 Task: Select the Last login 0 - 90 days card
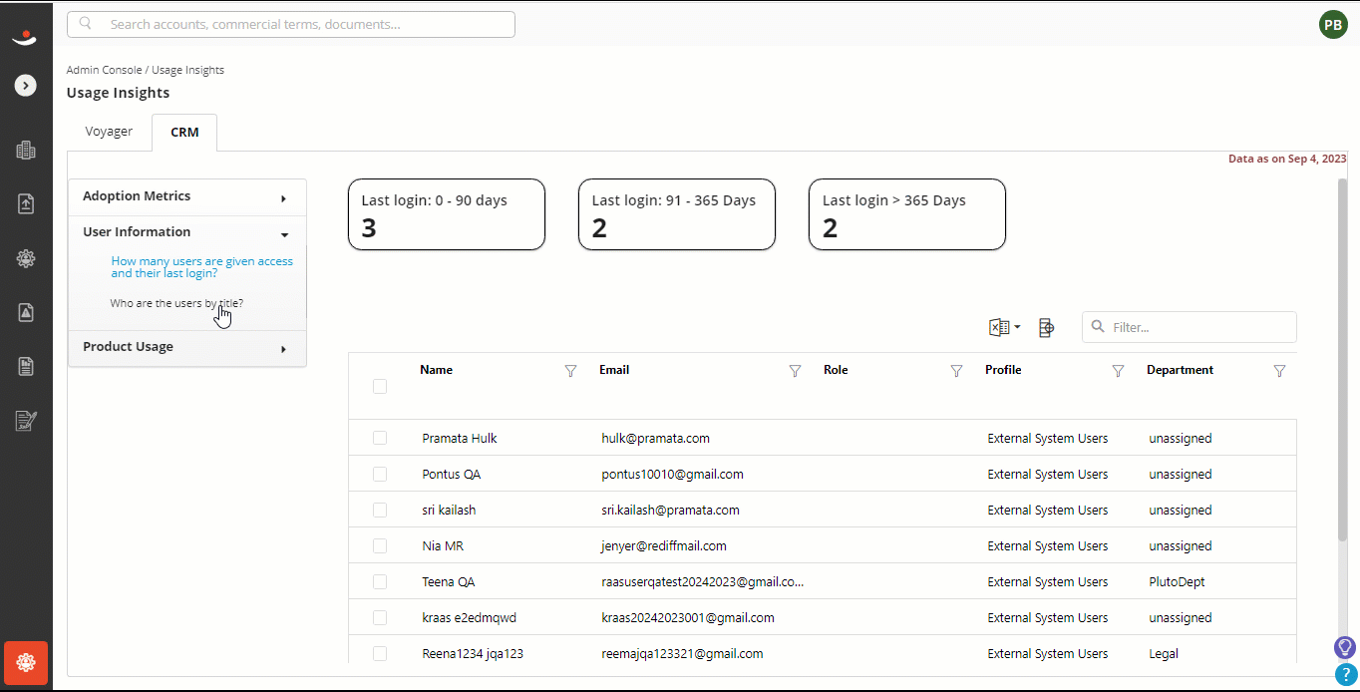[447, 214]
